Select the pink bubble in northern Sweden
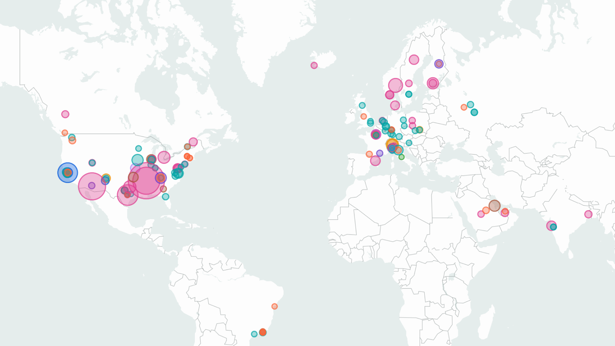This screenshot has height=346, width=615. click(414, 60)
